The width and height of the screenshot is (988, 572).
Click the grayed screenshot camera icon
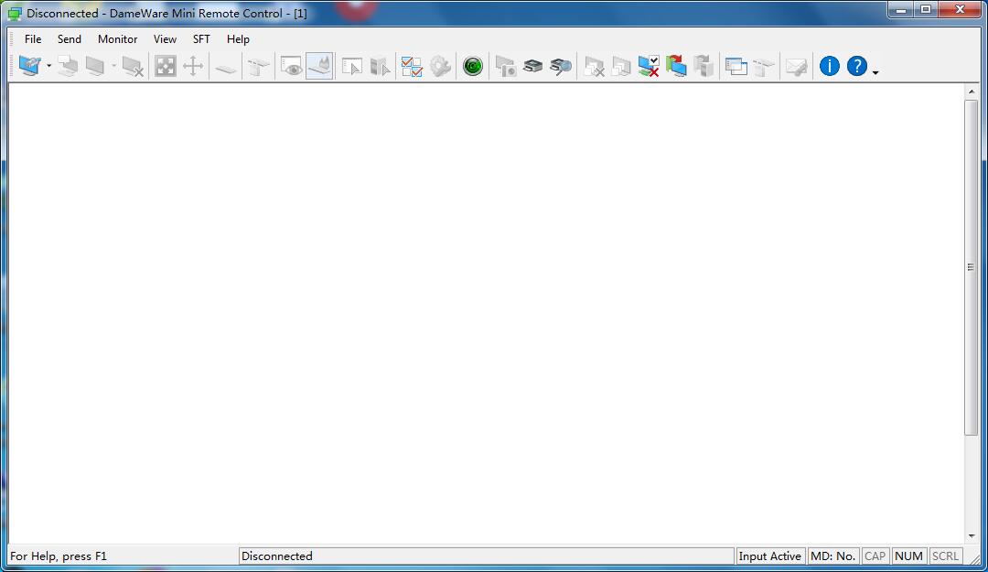pos(505,66)
